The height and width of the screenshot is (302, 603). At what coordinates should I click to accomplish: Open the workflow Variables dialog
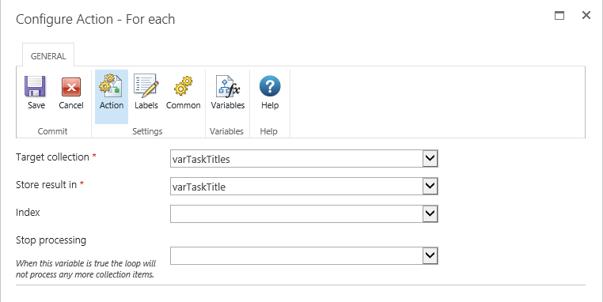228,92
